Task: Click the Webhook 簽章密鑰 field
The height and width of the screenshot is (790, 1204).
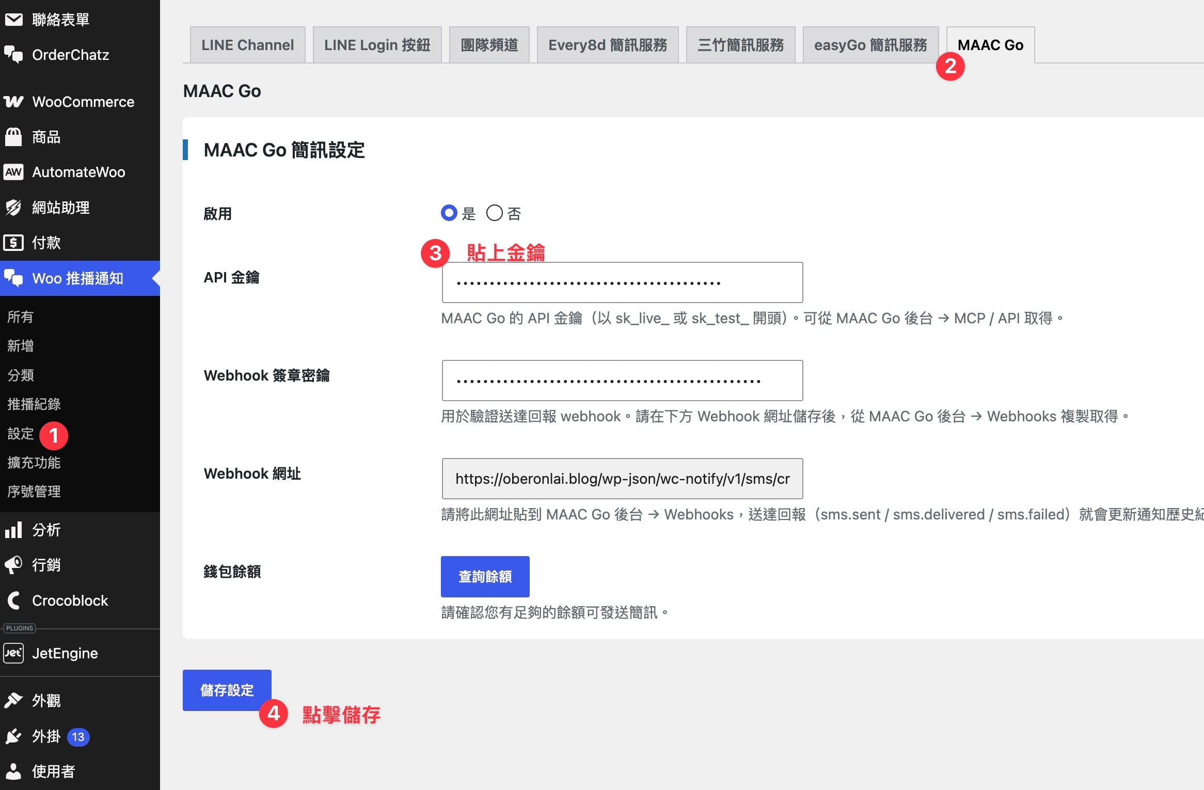Action: point(623,381)
